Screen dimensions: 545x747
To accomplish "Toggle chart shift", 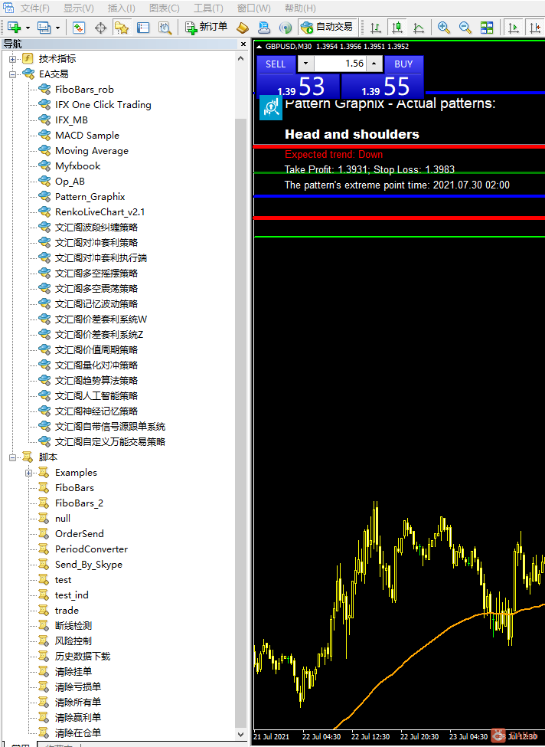I will coord(535,28).
